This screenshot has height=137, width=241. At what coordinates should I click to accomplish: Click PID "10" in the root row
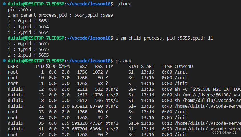click(x=41, y=78)
